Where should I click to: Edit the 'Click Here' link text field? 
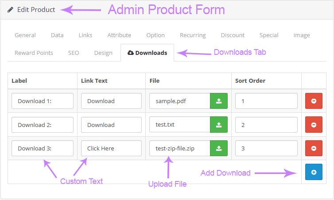point(111,148)
